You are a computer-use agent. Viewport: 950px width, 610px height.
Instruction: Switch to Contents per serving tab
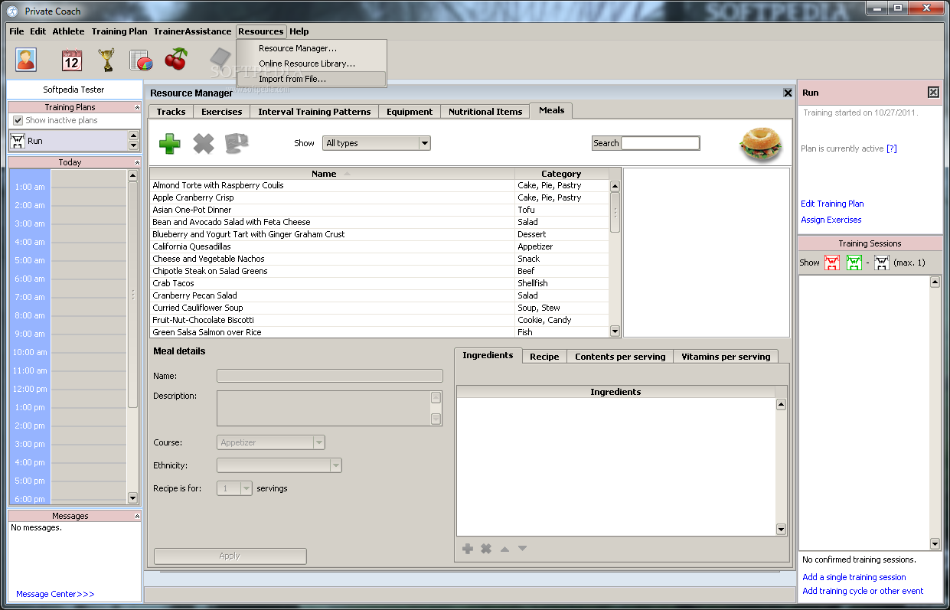[620, 357]
